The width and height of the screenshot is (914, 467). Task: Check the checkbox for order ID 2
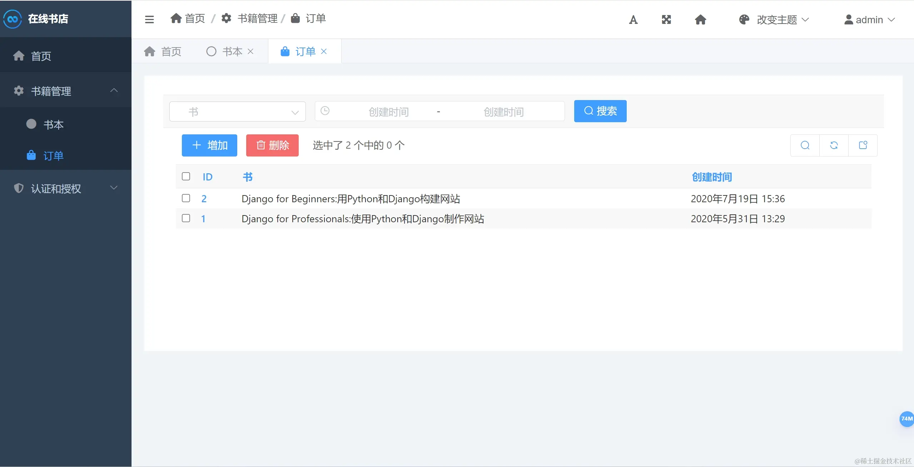(186, 198)
